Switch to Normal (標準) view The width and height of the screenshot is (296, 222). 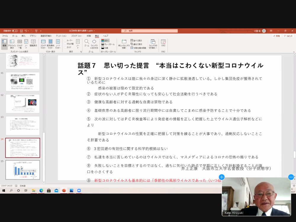4,44
